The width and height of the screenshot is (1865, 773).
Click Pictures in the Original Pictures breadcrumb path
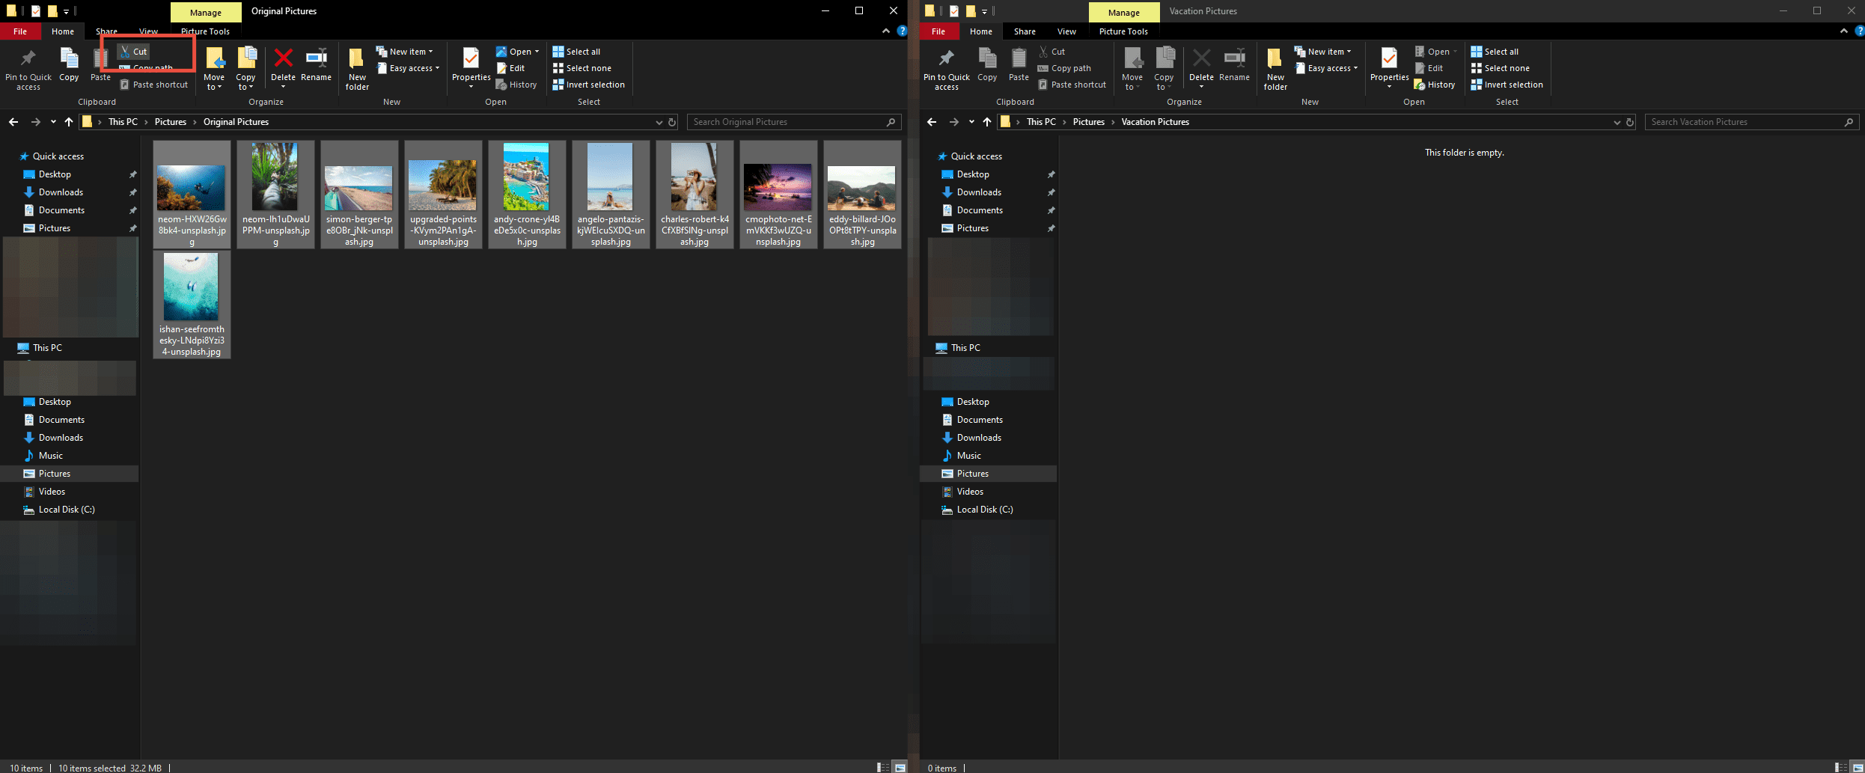[x=170, y=122]
